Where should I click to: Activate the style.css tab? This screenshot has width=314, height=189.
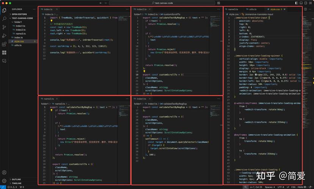click(x=276, y=9)
